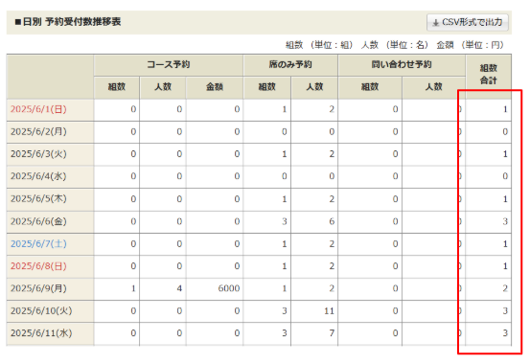This screenshot has height=364, width=530.
Task: Click the コース予約 人数 value 4 in 6/9 row
Action: click(x=179, y=288)
